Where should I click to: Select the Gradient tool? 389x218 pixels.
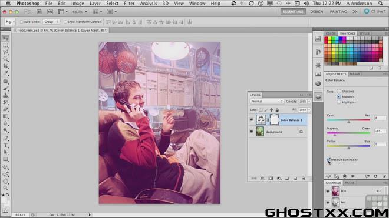click(6, 116)
